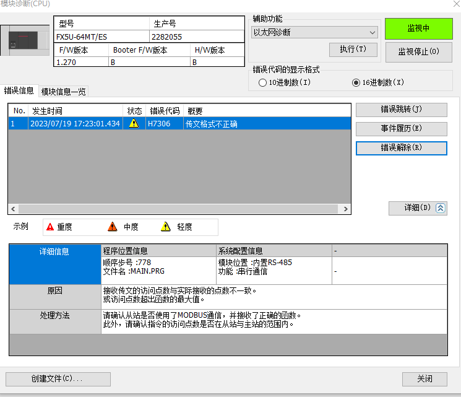Click the PLC module thumbnail image
The height and width of the screenshot is (397, 461).
tap(25, 40)
